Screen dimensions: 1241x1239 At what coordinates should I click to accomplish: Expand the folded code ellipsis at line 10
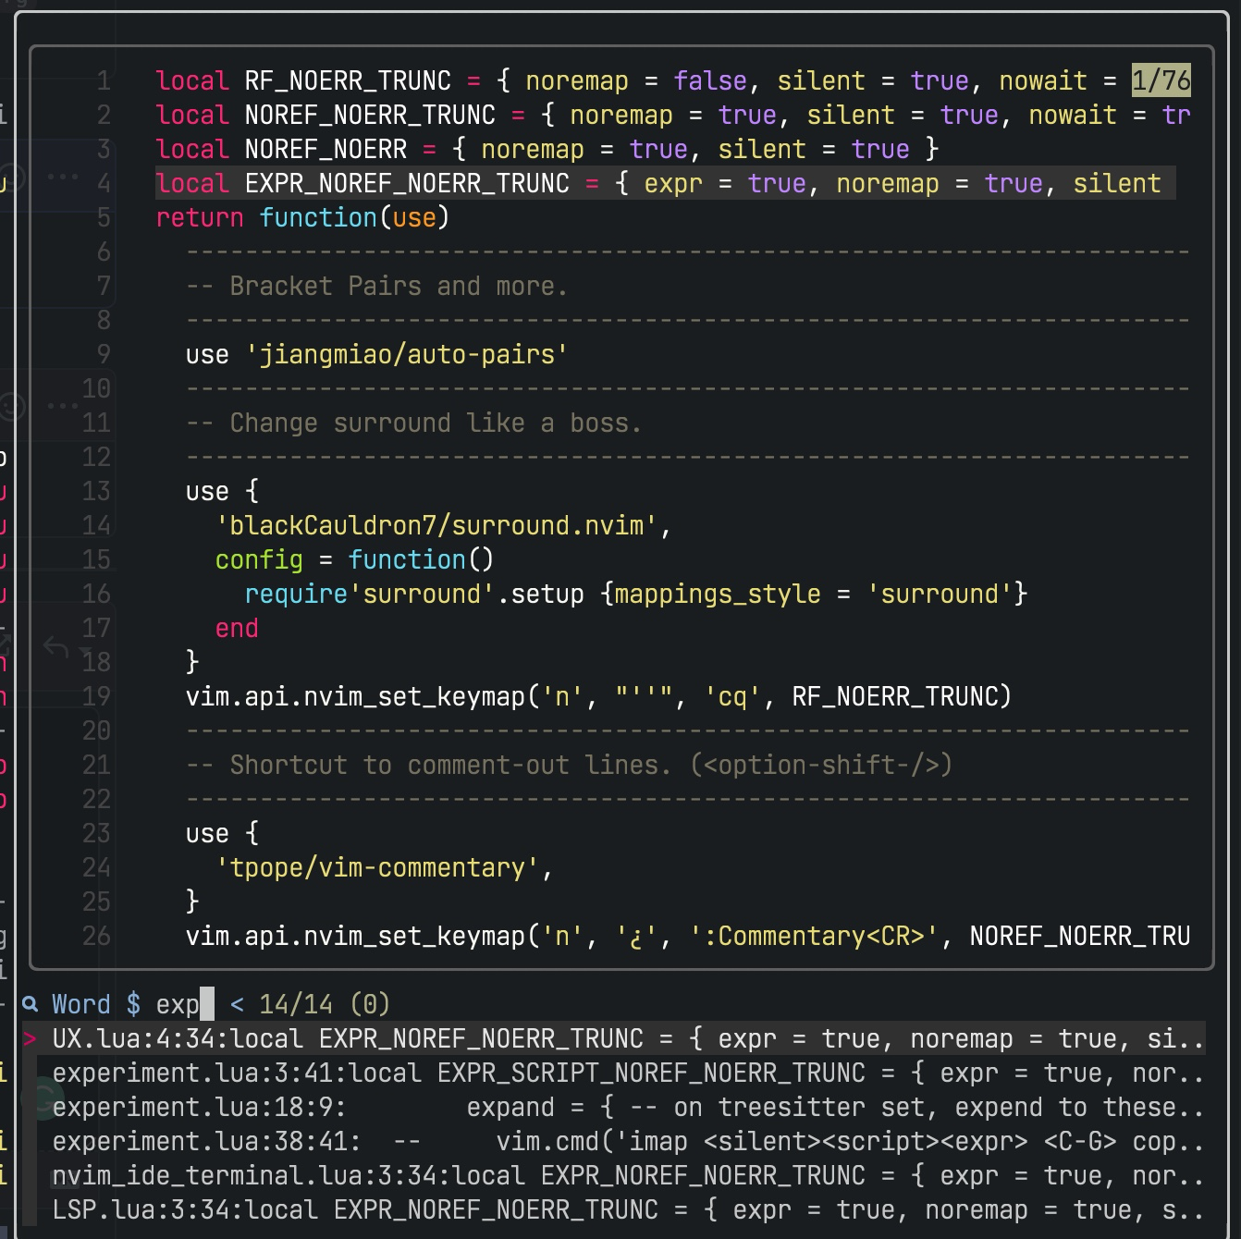pos(61,404)
